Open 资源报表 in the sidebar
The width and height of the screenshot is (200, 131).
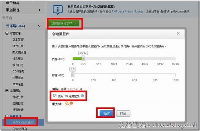(x=18, y=78)
